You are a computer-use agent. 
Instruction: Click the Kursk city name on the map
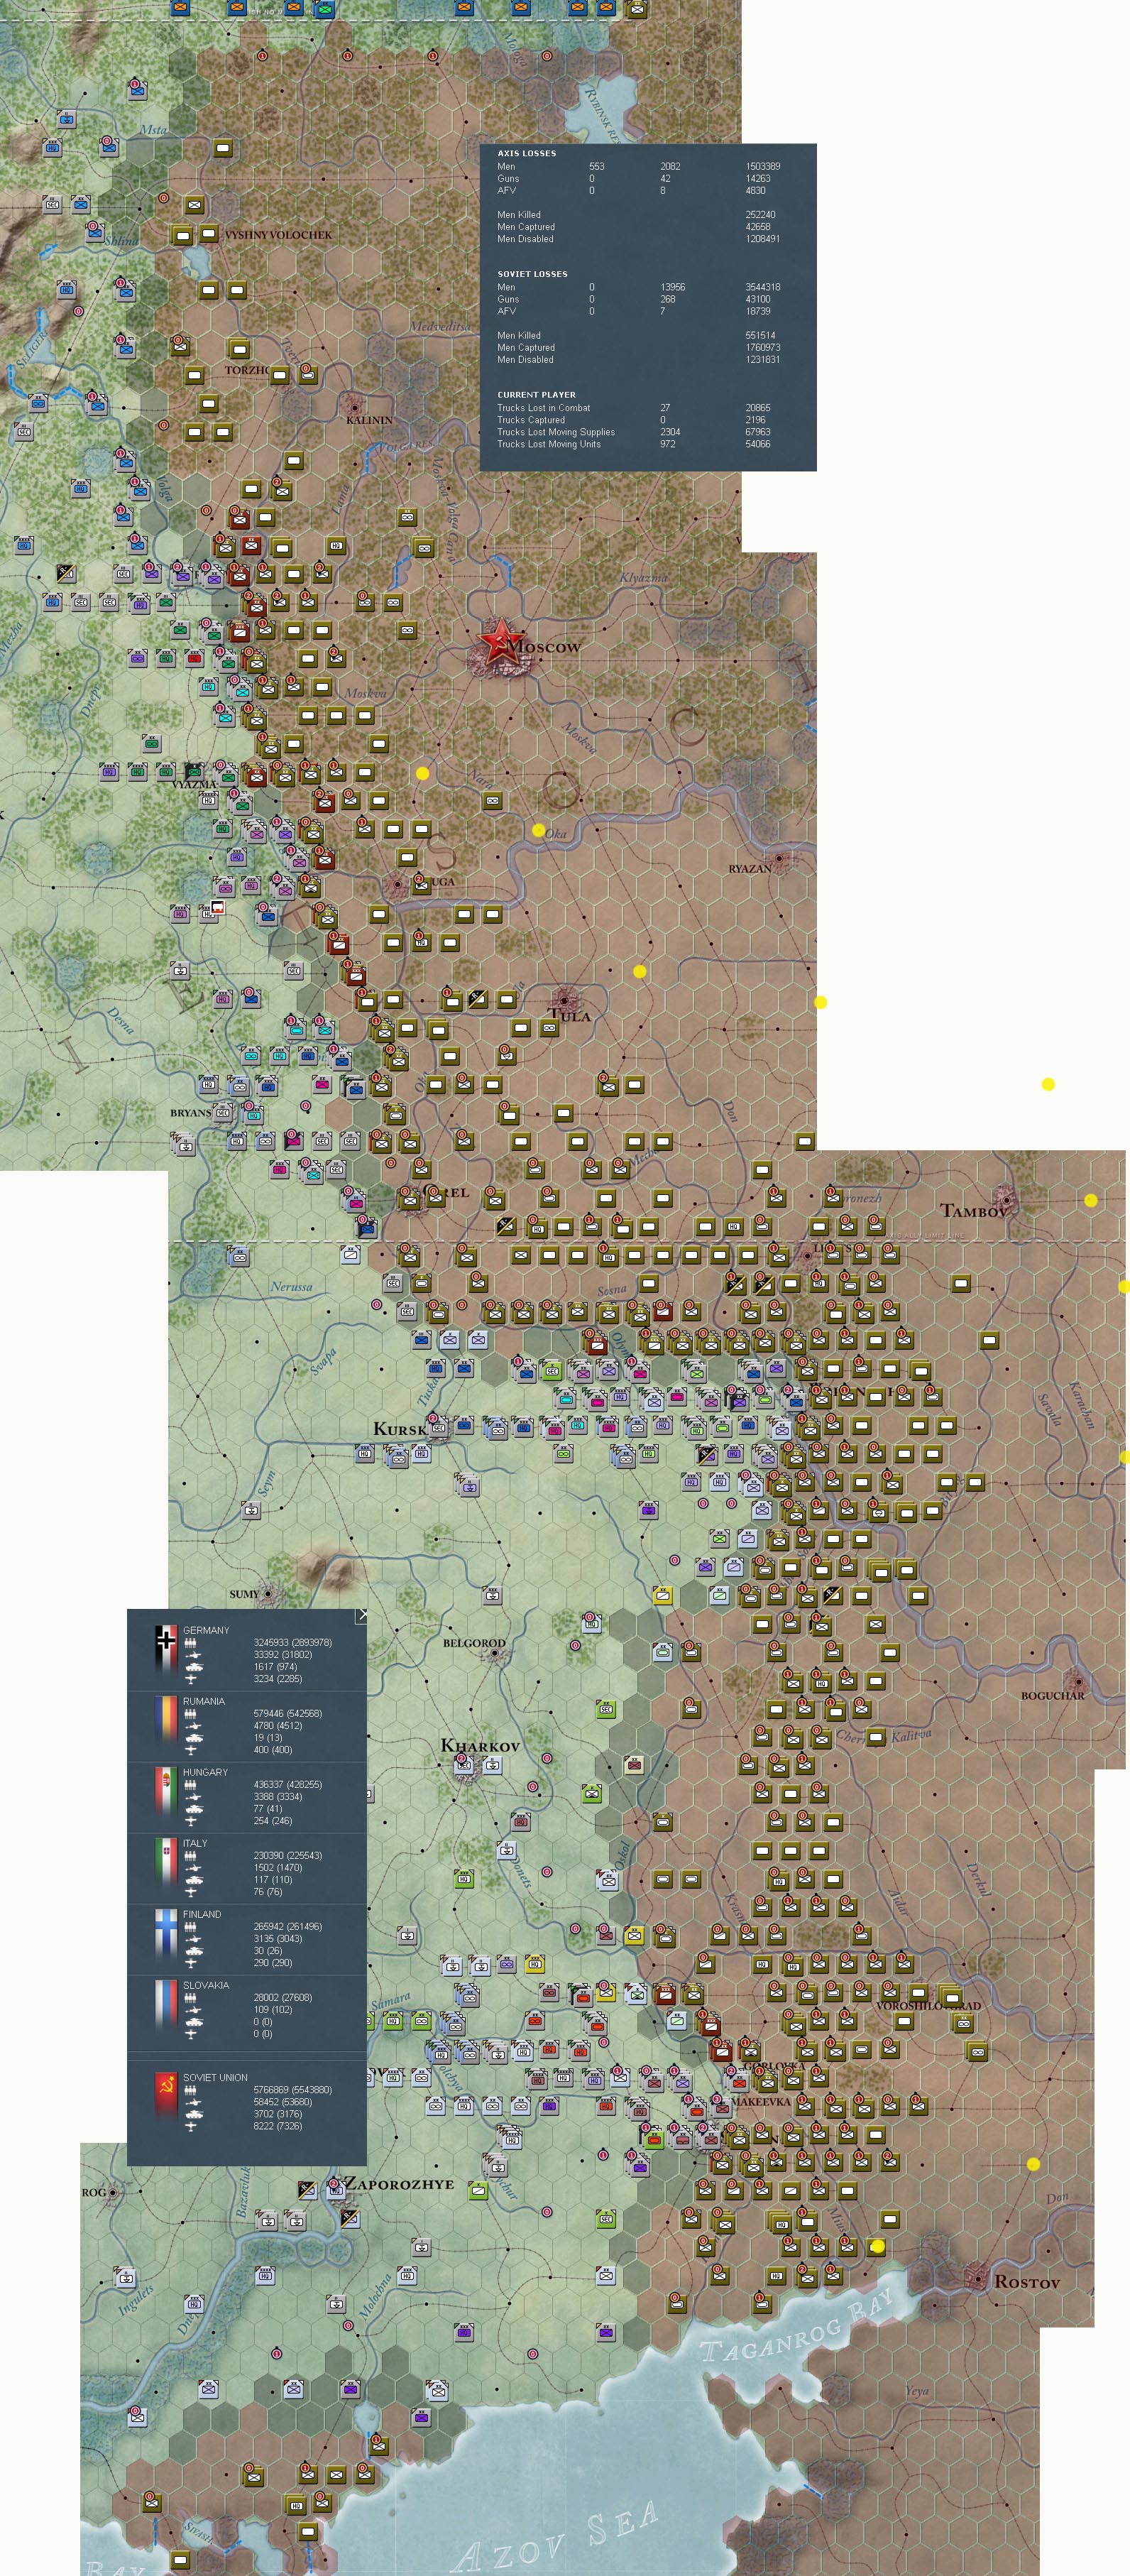point(400,1429)
